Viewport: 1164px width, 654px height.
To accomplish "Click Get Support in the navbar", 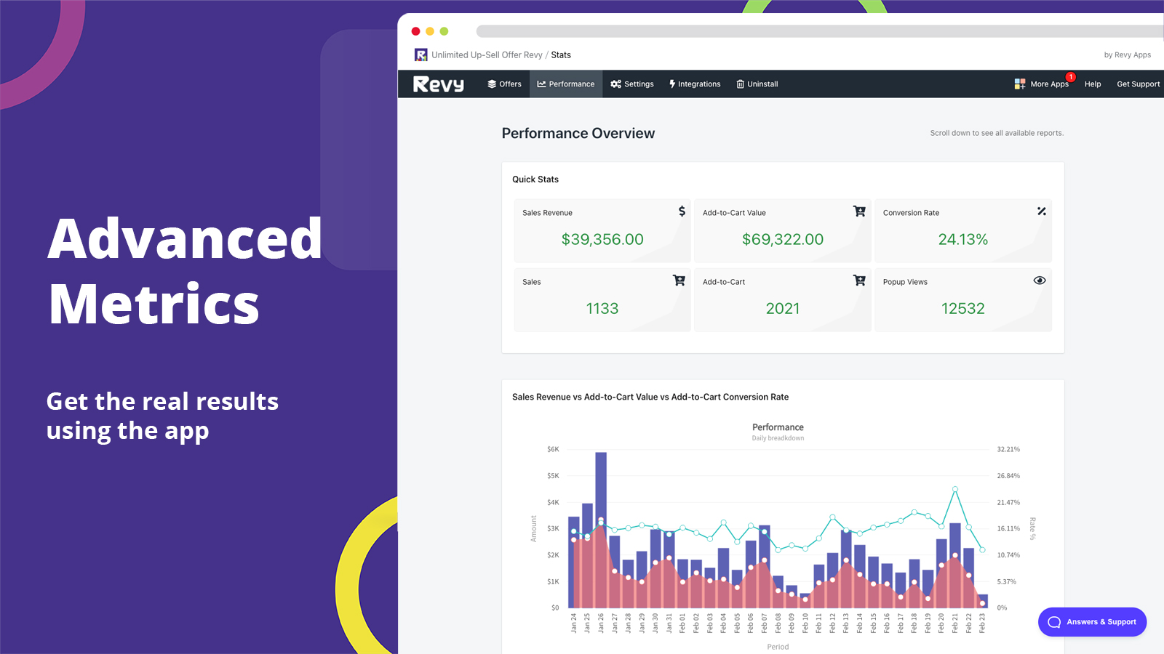I will (x=1139, y=84).
